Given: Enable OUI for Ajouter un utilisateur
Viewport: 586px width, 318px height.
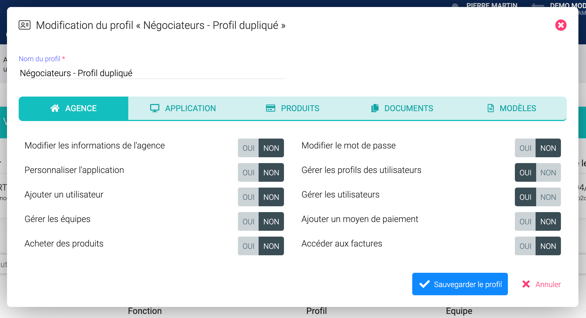Looking at the screenshot, I should 248,197.
